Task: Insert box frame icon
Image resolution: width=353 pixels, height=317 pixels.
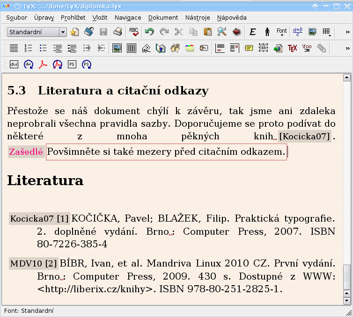Action: tap(264, 48)
